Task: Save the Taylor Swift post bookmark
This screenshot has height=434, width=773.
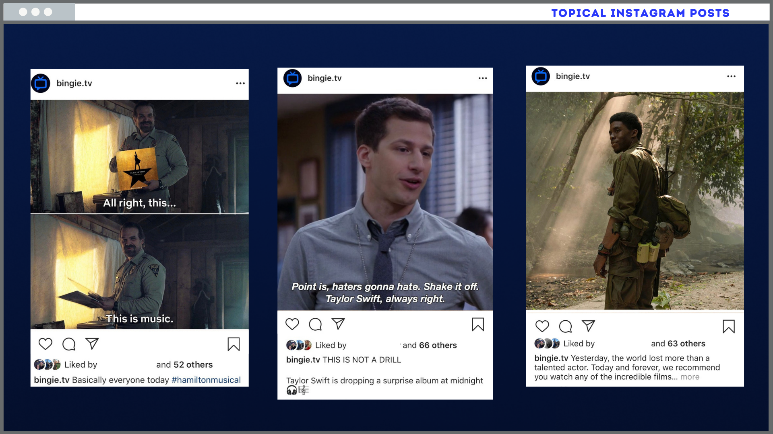Action: (478, 324)
